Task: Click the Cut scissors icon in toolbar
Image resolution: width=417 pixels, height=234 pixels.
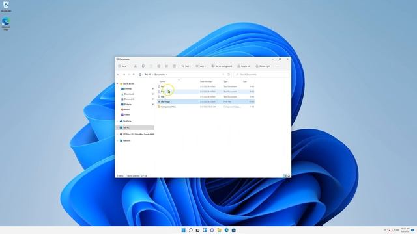Action: (x=135, y=66)
